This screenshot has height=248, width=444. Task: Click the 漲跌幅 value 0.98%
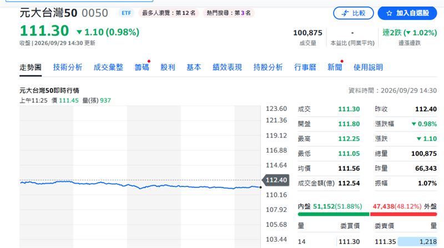point(424,124)
